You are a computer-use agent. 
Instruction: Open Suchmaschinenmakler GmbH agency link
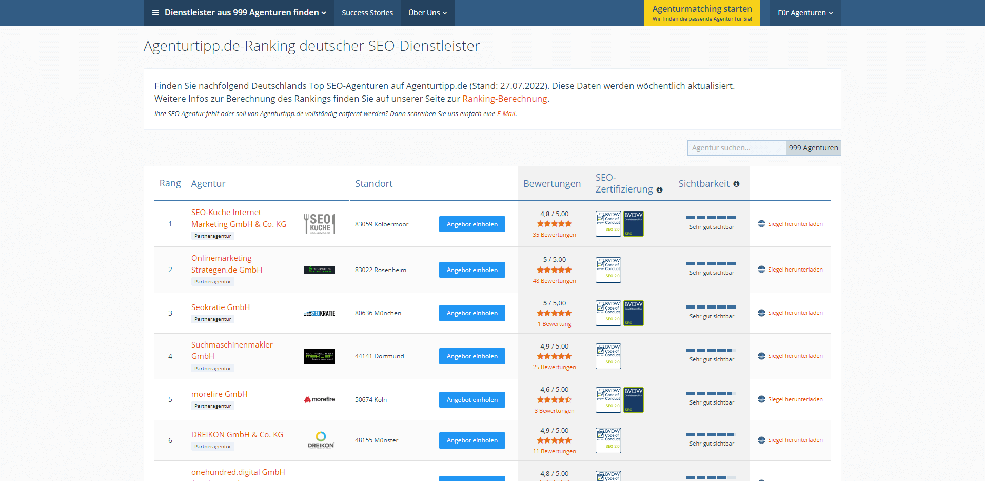click(x=232, y=350)
